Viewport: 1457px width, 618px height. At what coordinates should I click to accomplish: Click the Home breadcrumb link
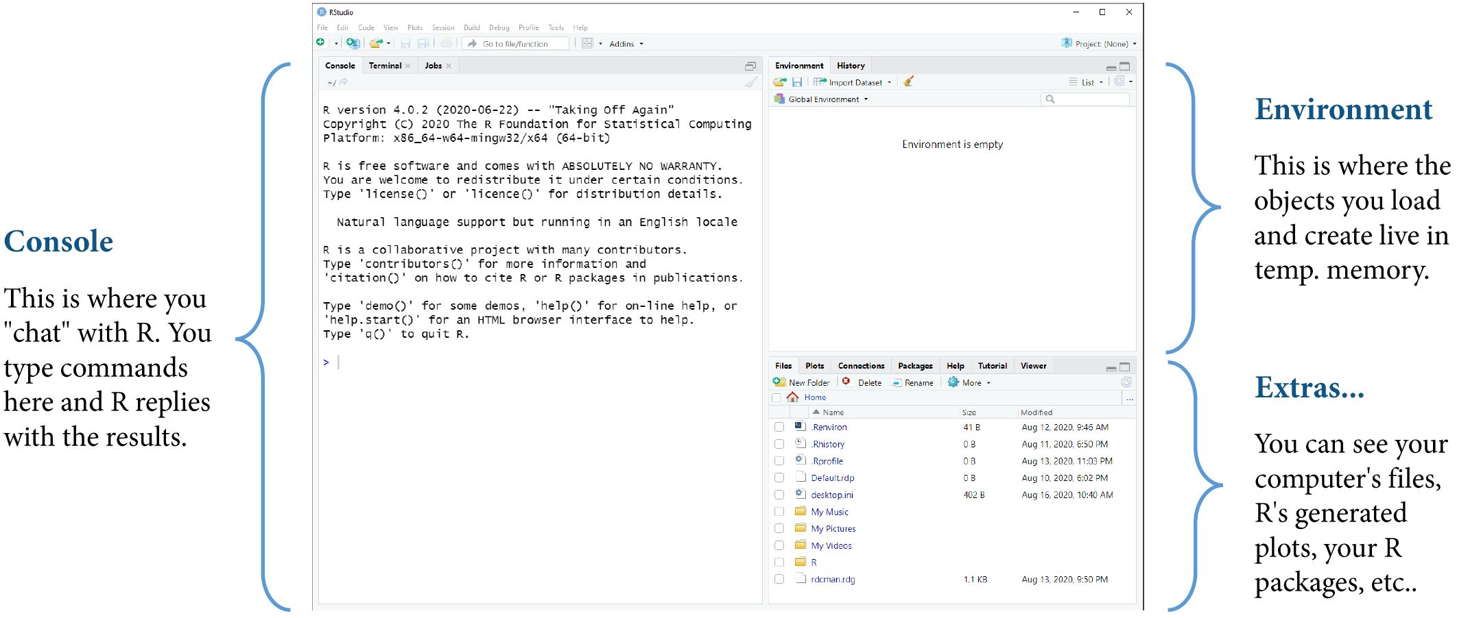click(815, 397)
